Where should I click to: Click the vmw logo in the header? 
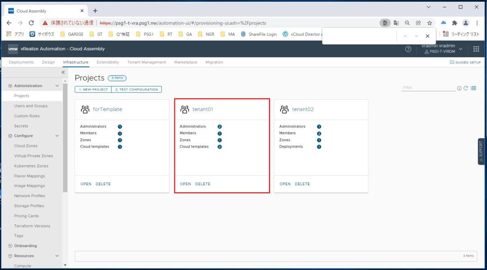click(x=13, y=49)
